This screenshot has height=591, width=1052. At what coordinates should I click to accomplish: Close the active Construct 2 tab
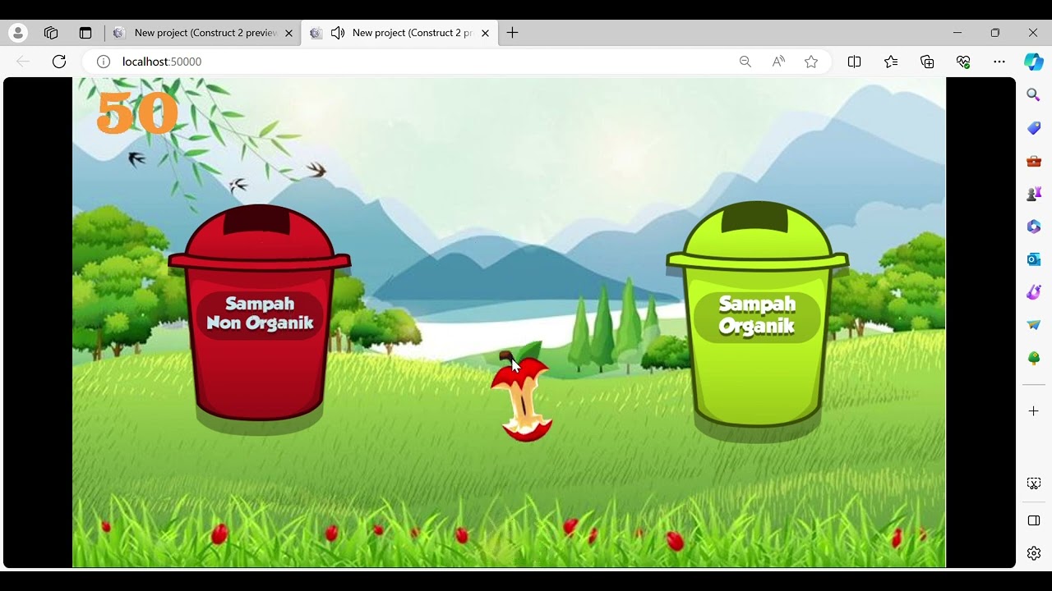pyautogui.click(x=485, y=33)
